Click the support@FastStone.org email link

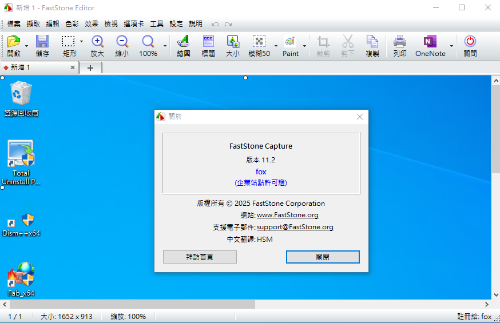coord(295,227)
